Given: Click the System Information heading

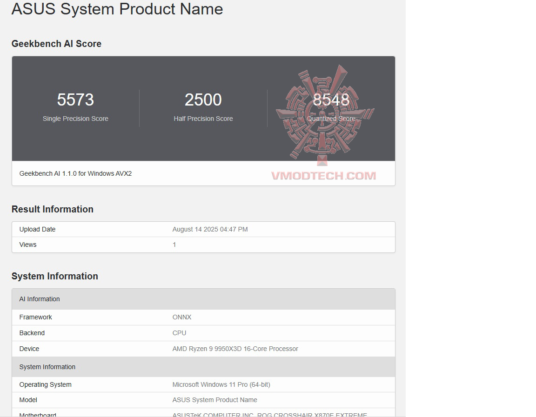Looking at the screenshot, I should point(54,276).
